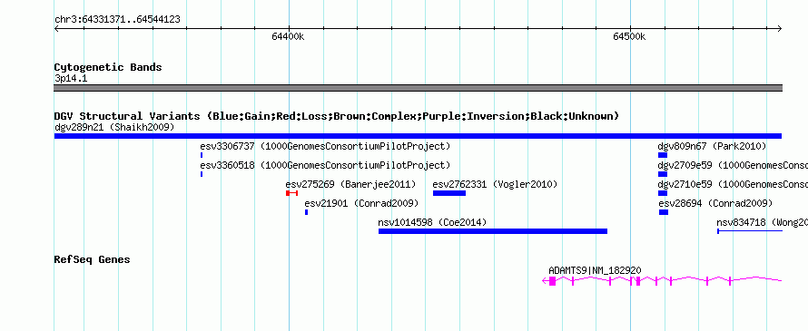808x331 pixels.
Task: Open esv3306737 variant label
Action: coord(325,146)
